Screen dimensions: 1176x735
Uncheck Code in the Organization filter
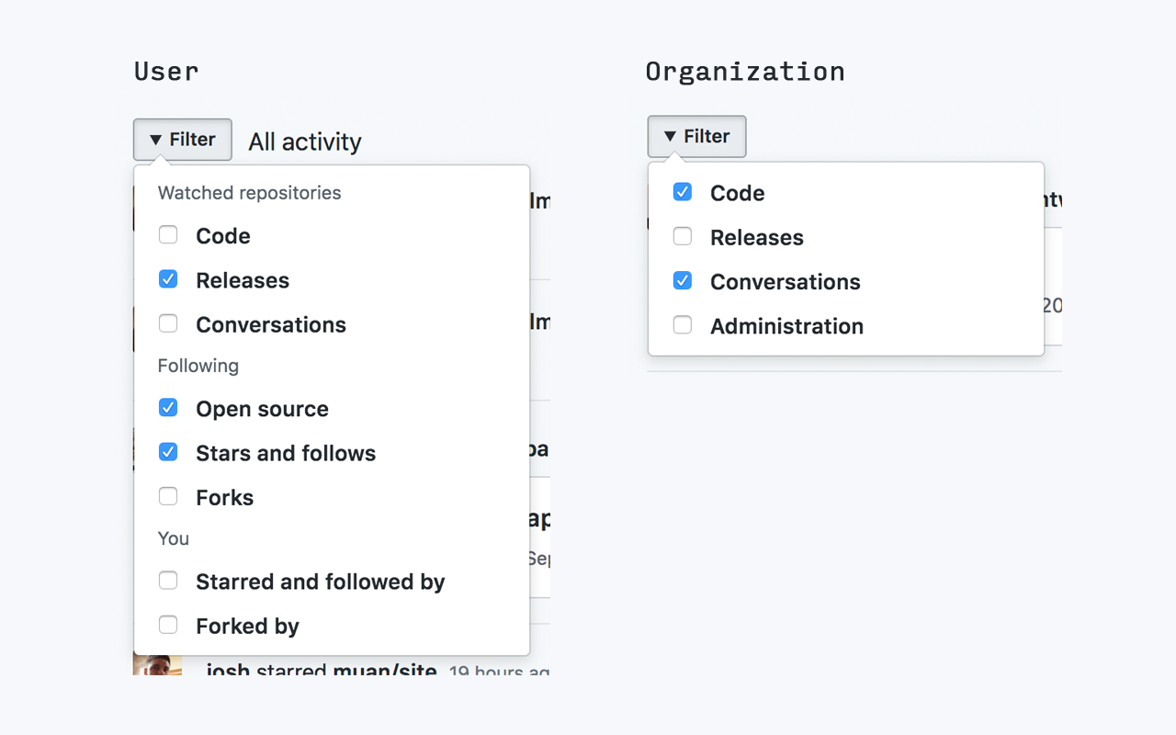pyautogui.click(x=683, y=192)
